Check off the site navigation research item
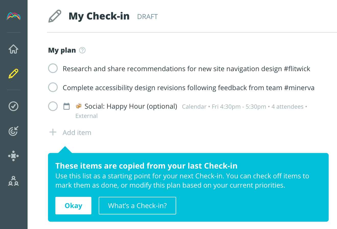The width and height of the screenshot is (337, 229). click(x=53, y=68)
